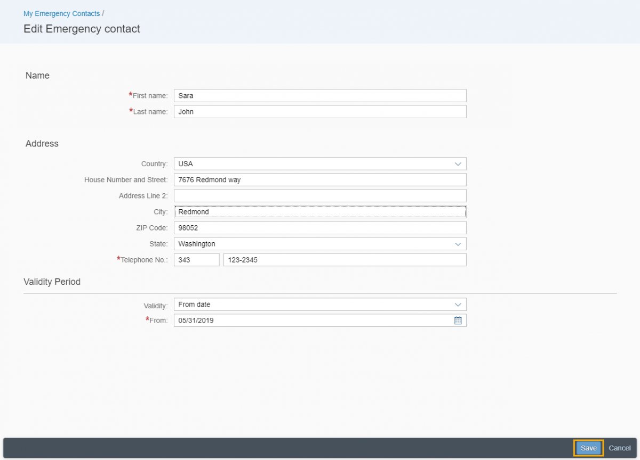Go back to My Emergency Contacts
The image size is (640, 460).
click(61, 13)
